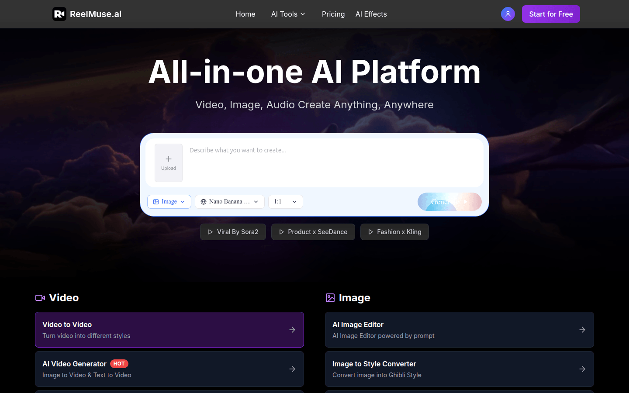Viewport: 629px width, 393px height.
Task: Click the Image section picture icon
Action: (x=331, y=297)
